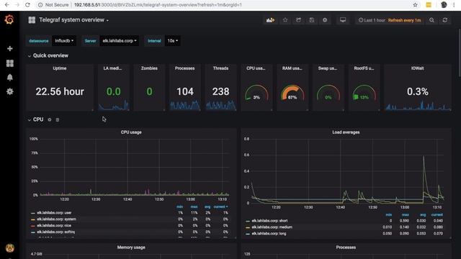Image resolution: width=461 pixels, height=259 pixels.
Task: Delete CPU row with trash icon
Action: click(58, 120)
